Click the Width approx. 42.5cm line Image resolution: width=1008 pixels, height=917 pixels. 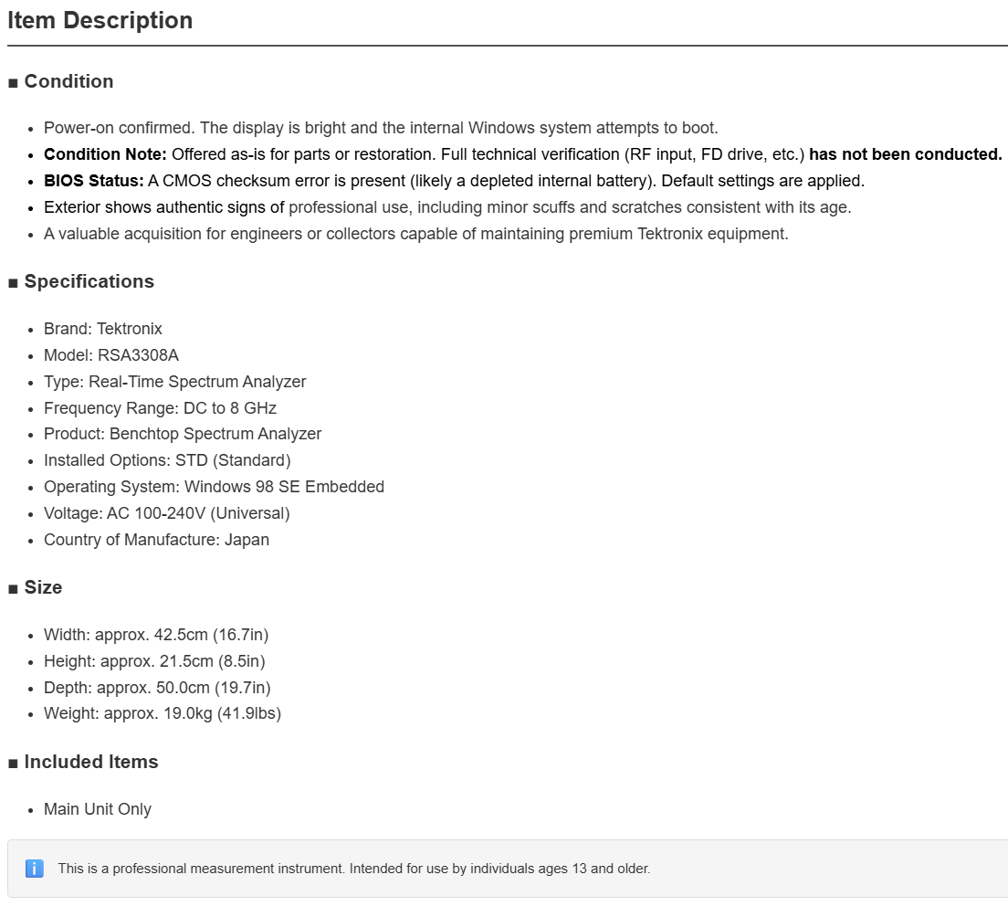tap(156, 635)
